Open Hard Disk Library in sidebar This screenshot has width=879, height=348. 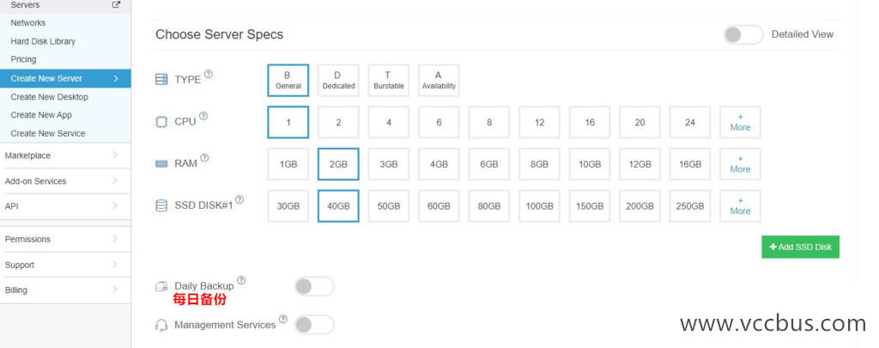point(43,41)
